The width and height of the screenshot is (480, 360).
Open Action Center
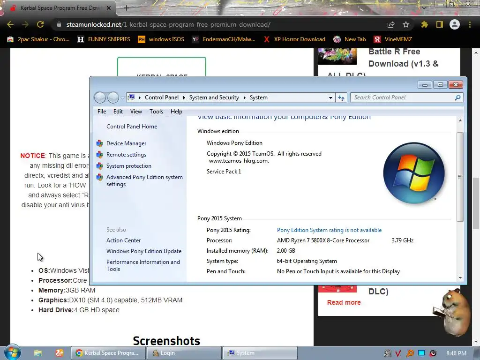click(123, 240)
